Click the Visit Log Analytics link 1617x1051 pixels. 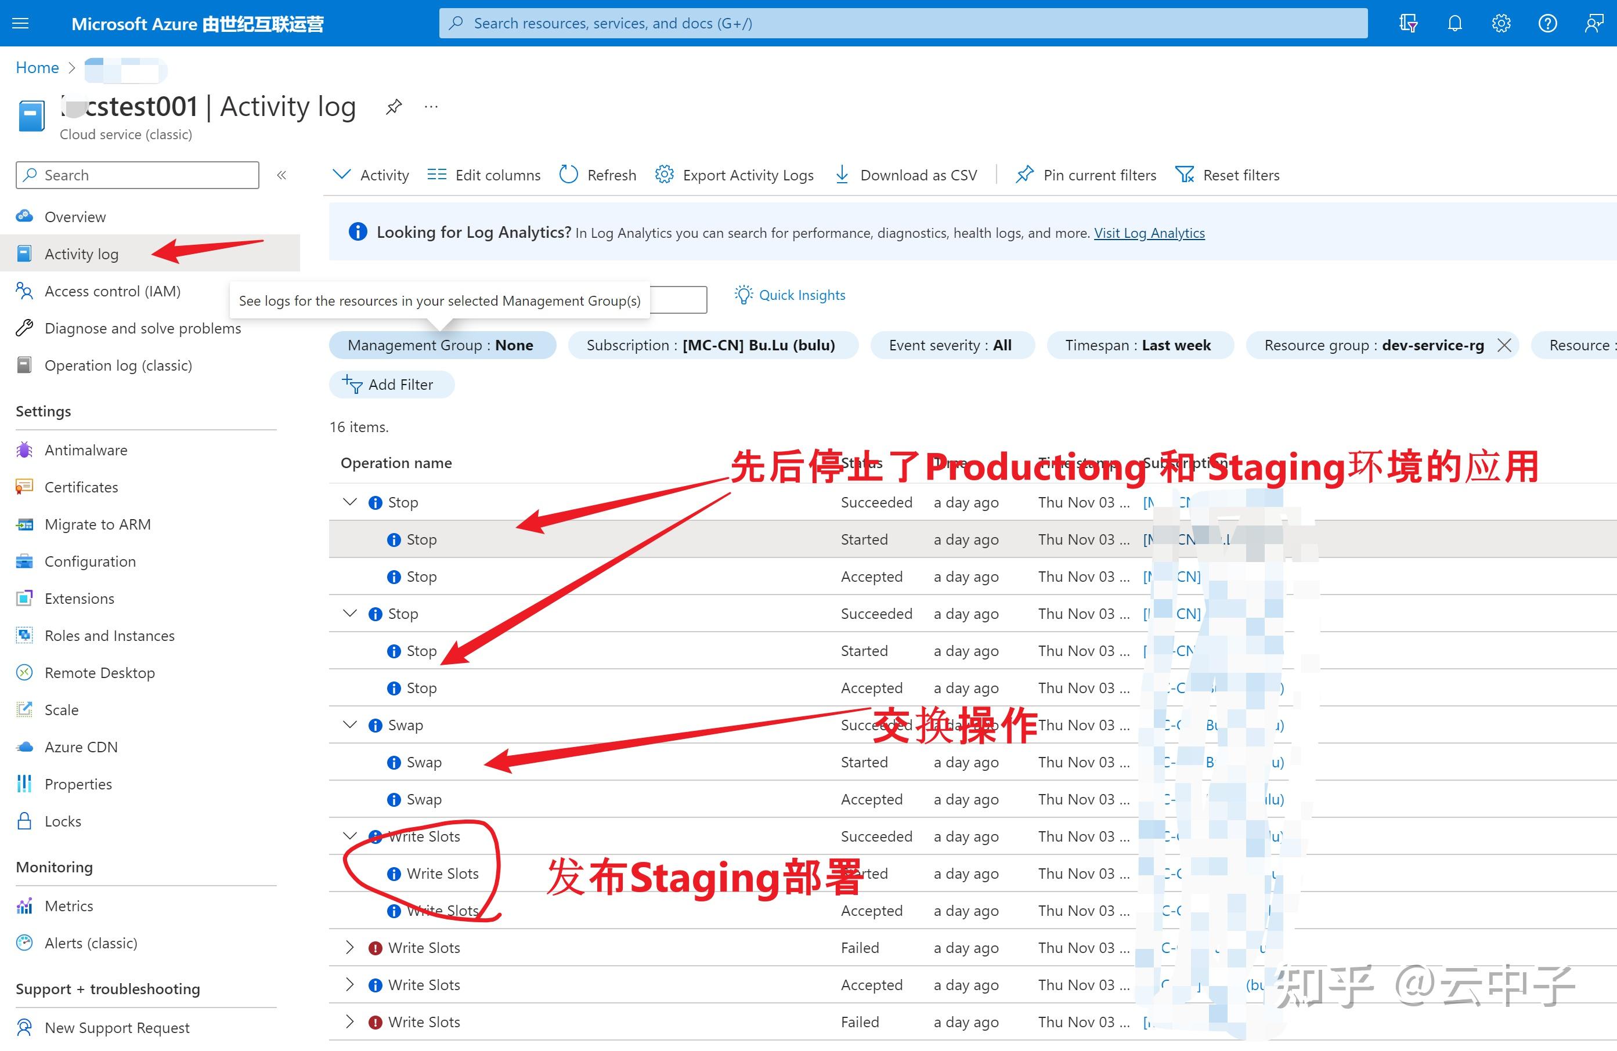click(x=1149, y=232)
